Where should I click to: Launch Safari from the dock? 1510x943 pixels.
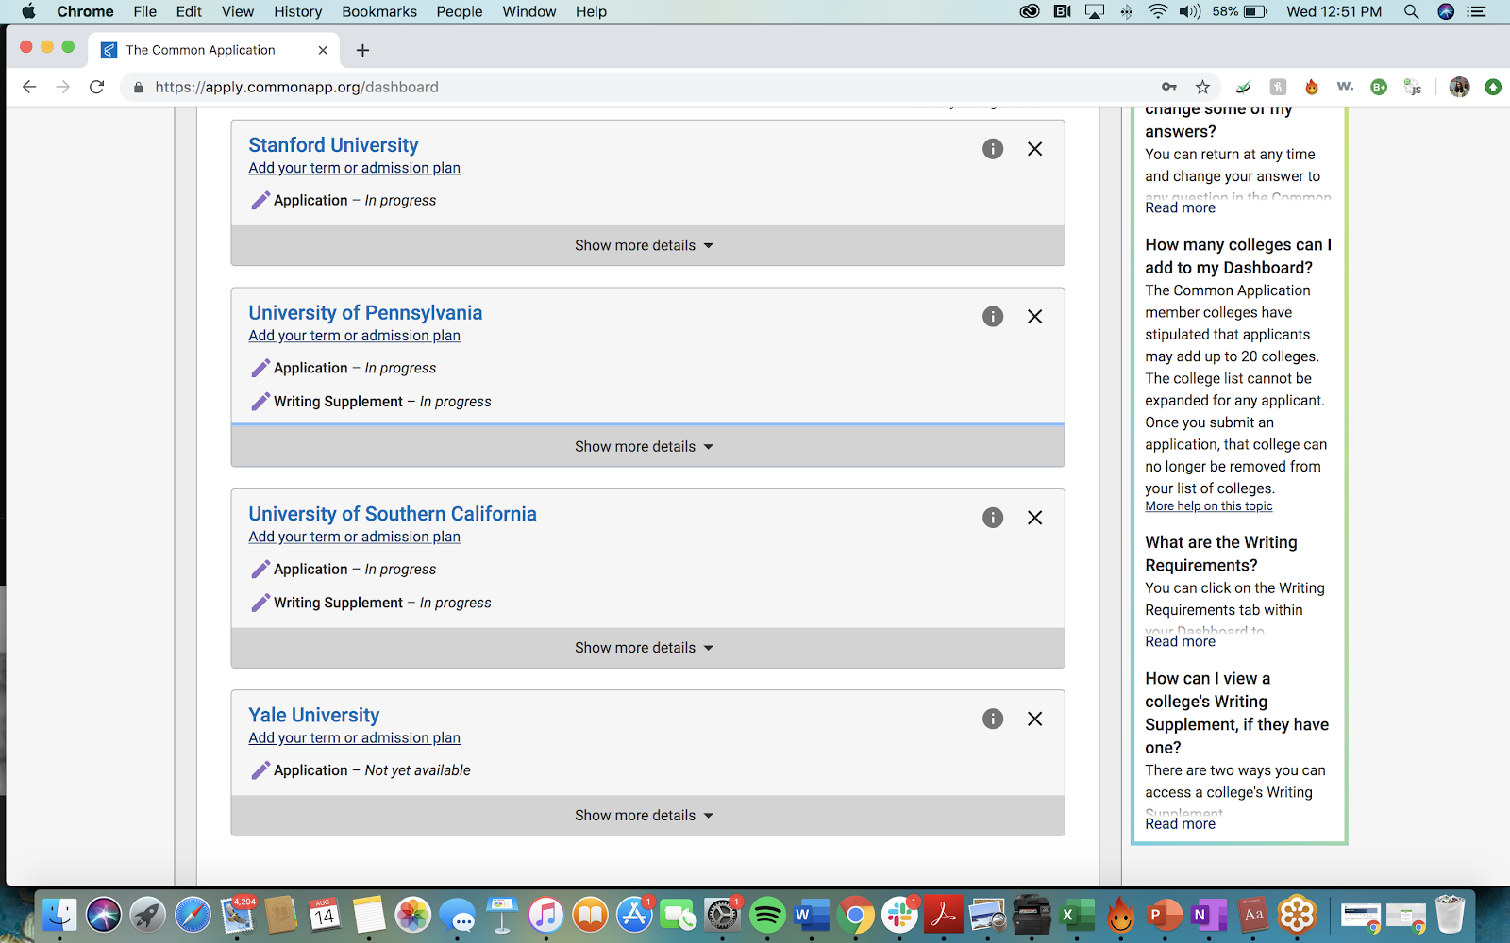[193, 915]
